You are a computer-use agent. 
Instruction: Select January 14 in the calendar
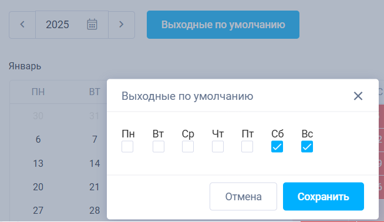tap(95, 163)
